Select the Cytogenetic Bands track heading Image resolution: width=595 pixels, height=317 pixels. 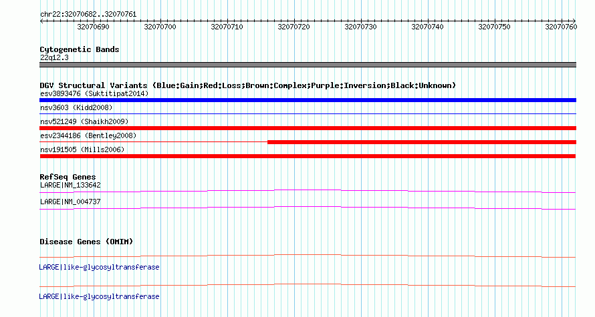80,49
